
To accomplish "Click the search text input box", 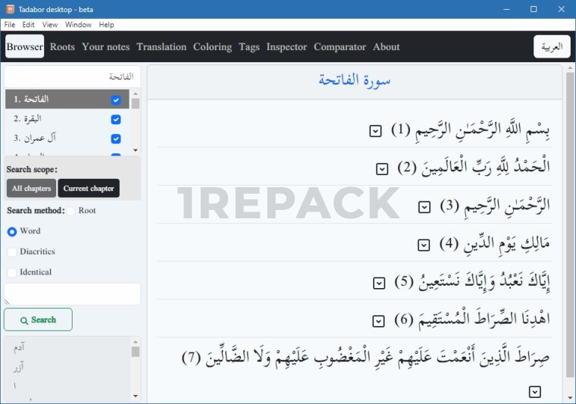I will (x=73, y=293).
